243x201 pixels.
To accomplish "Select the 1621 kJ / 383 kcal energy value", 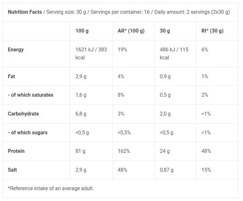I will (x=91, y=54).
